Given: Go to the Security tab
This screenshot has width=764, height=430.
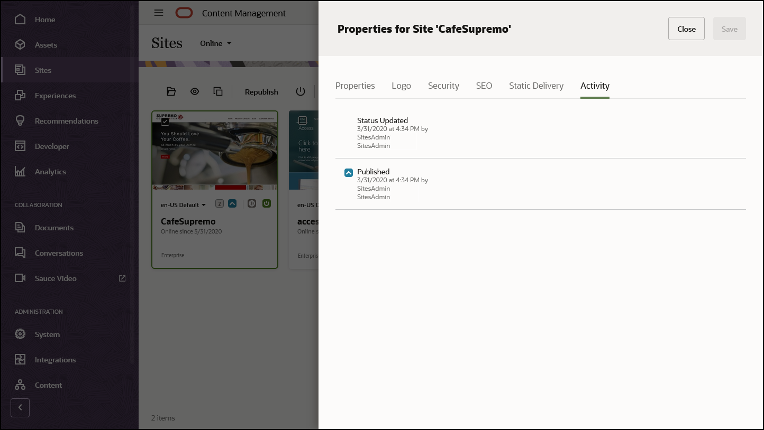Looking at the screenshot, I should click(x=443, y=86).
